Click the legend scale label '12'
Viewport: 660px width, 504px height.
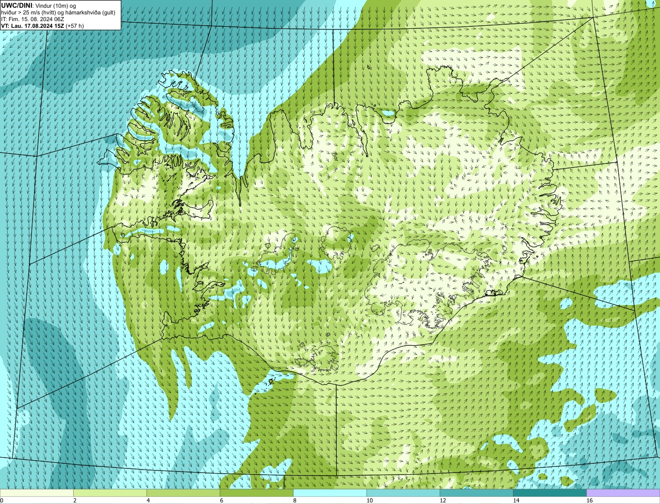(443, 500)
